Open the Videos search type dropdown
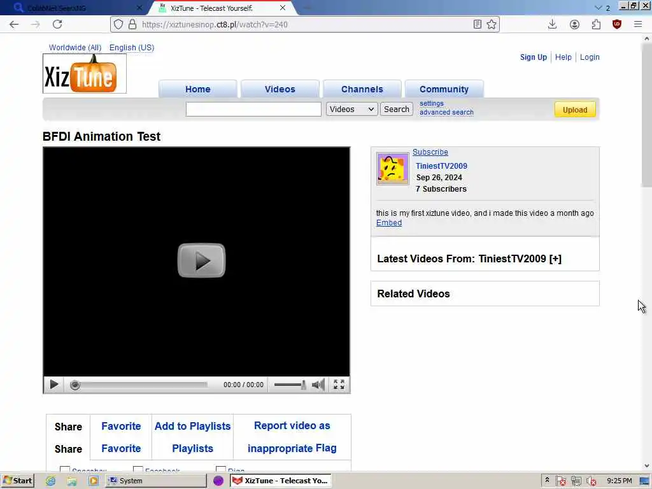Image resolution: width=652 pixels, height=489 pixels. tap(351, 109)
